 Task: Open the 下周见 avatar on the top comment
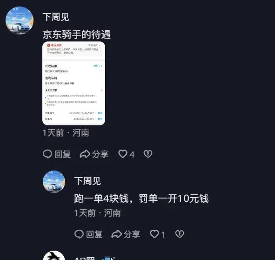click(20, 21)
